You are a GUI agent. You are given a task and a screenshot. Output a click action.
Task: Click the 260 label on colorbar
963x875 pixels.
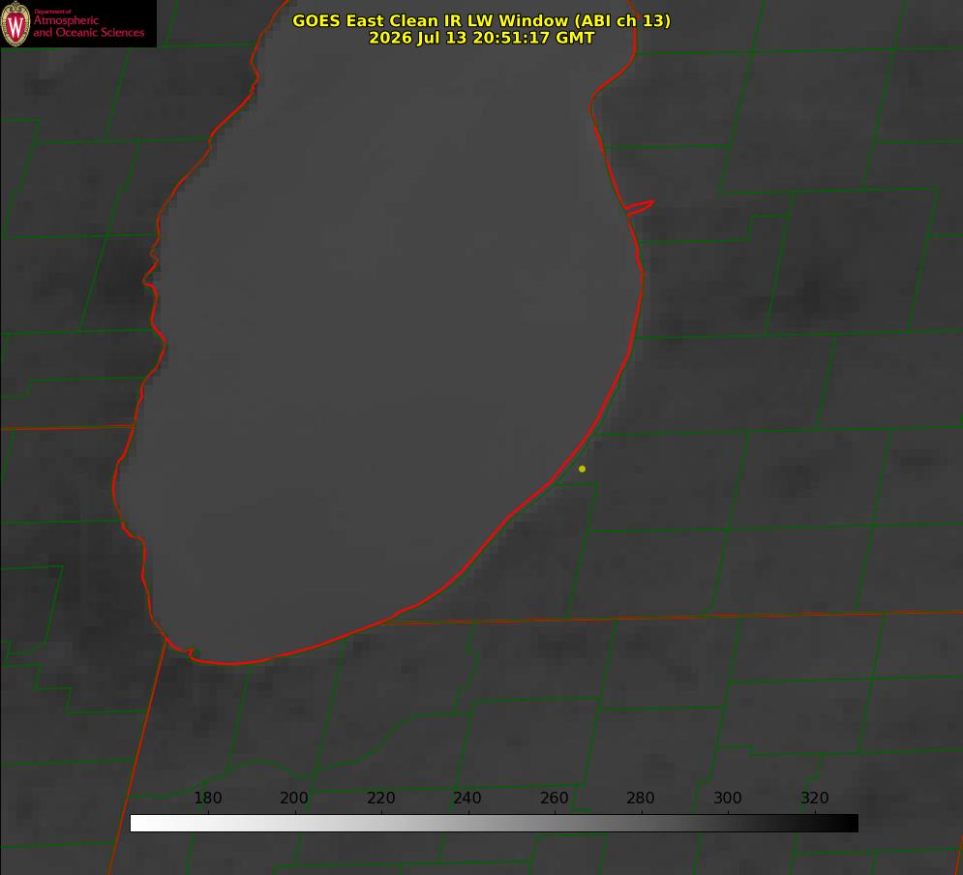point(554,798)
